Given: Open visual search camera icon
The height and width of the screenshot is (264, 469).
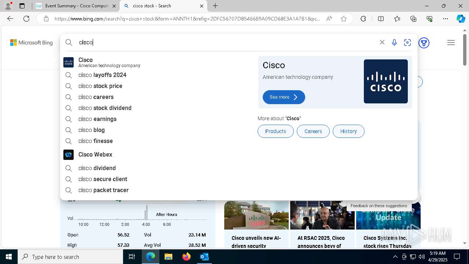Looking at the screenshot, I should click(407, 43).
